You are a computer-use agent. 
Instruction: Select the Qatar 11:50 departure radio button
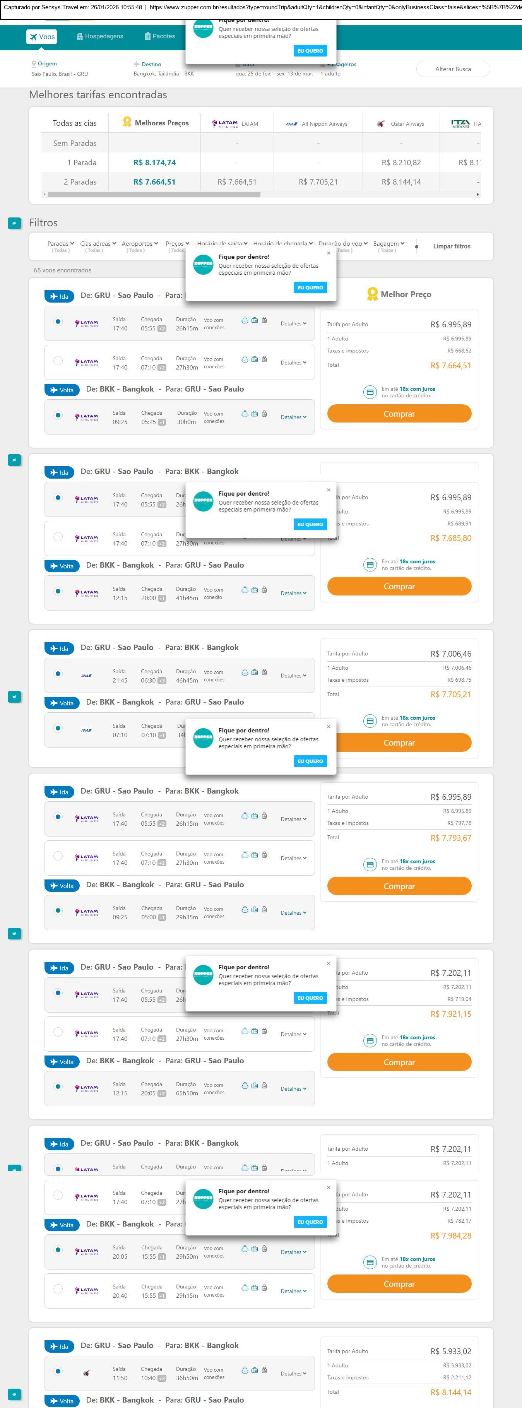click(x=58, y=1371)
